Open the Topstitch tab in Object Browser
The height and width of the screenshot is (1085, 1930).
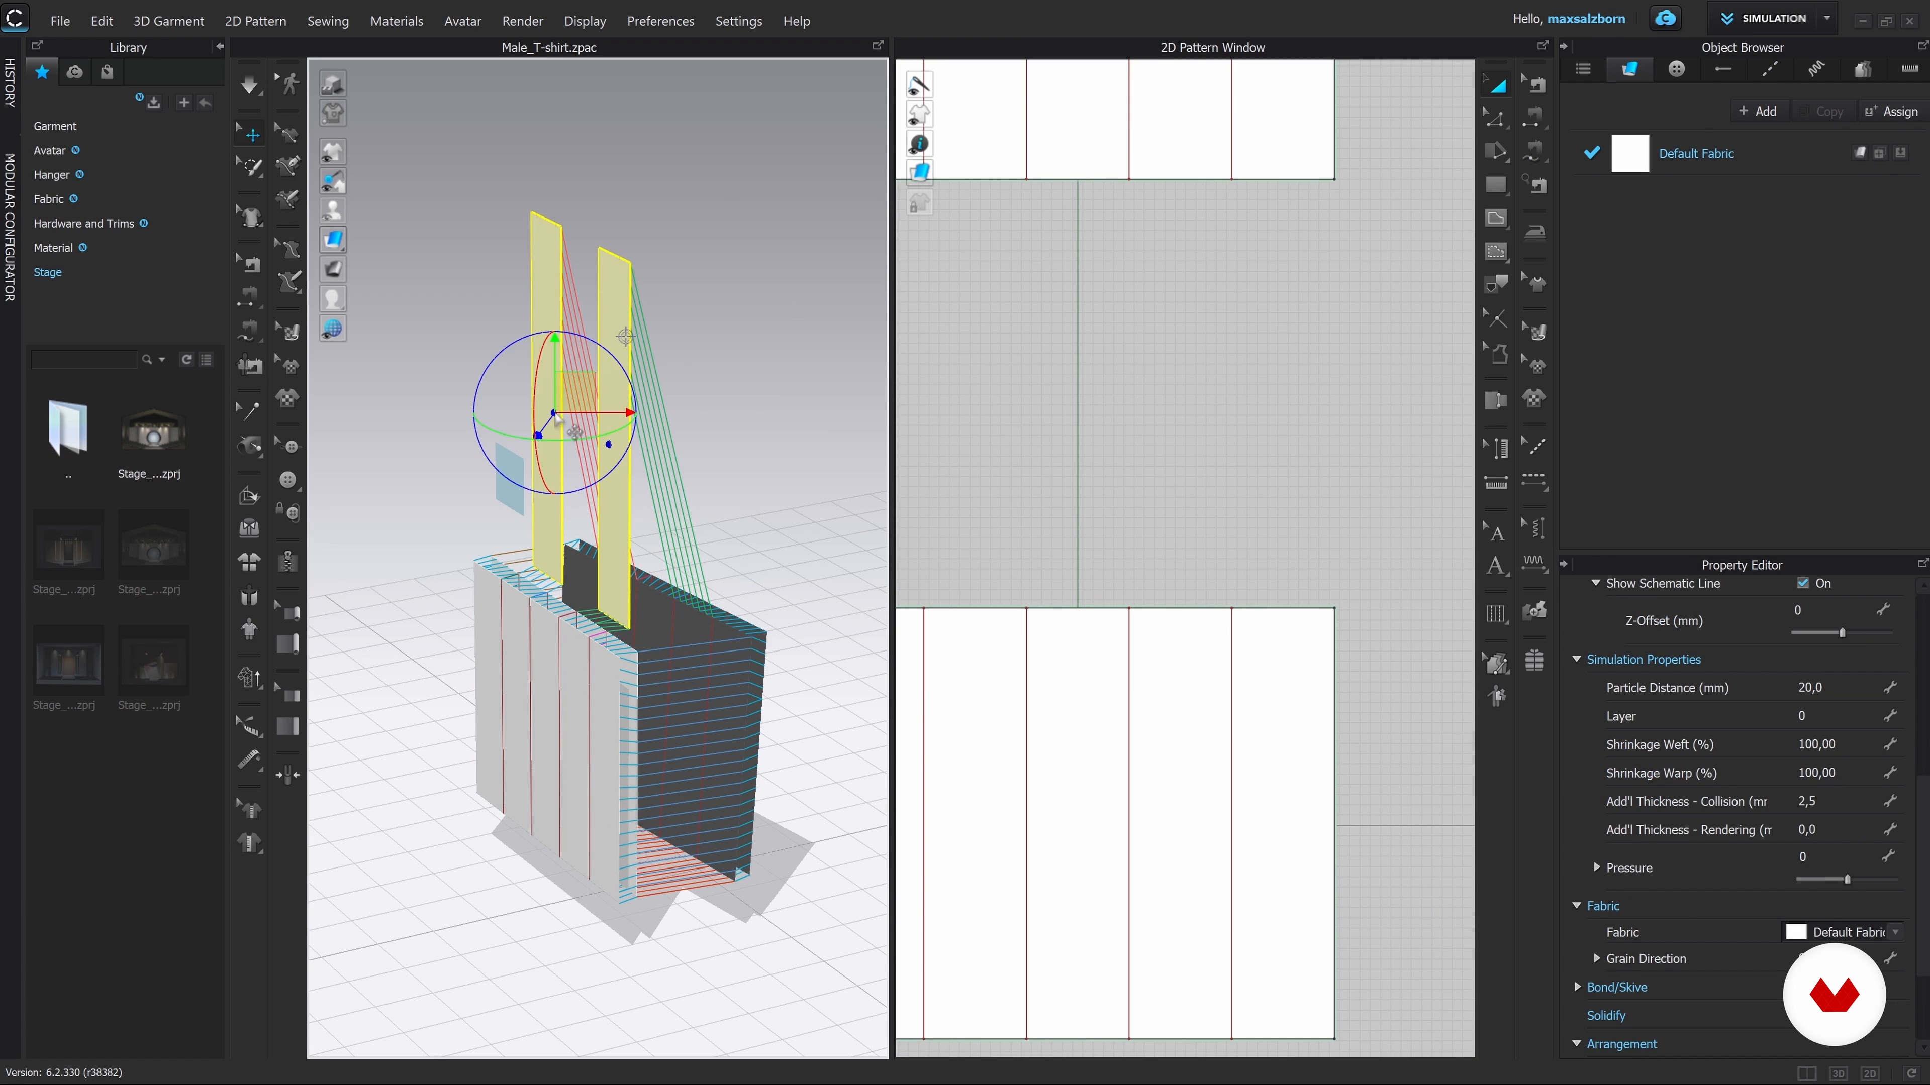click(x=1770, y=69)
